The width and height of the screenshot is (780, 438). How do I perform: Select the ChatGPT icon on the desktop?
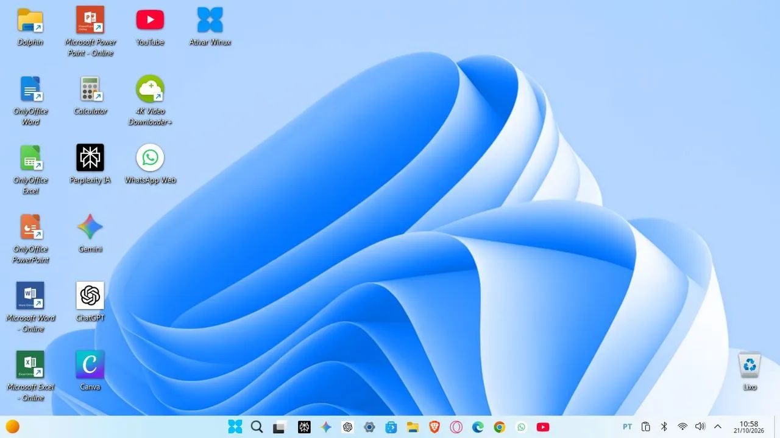90,296
